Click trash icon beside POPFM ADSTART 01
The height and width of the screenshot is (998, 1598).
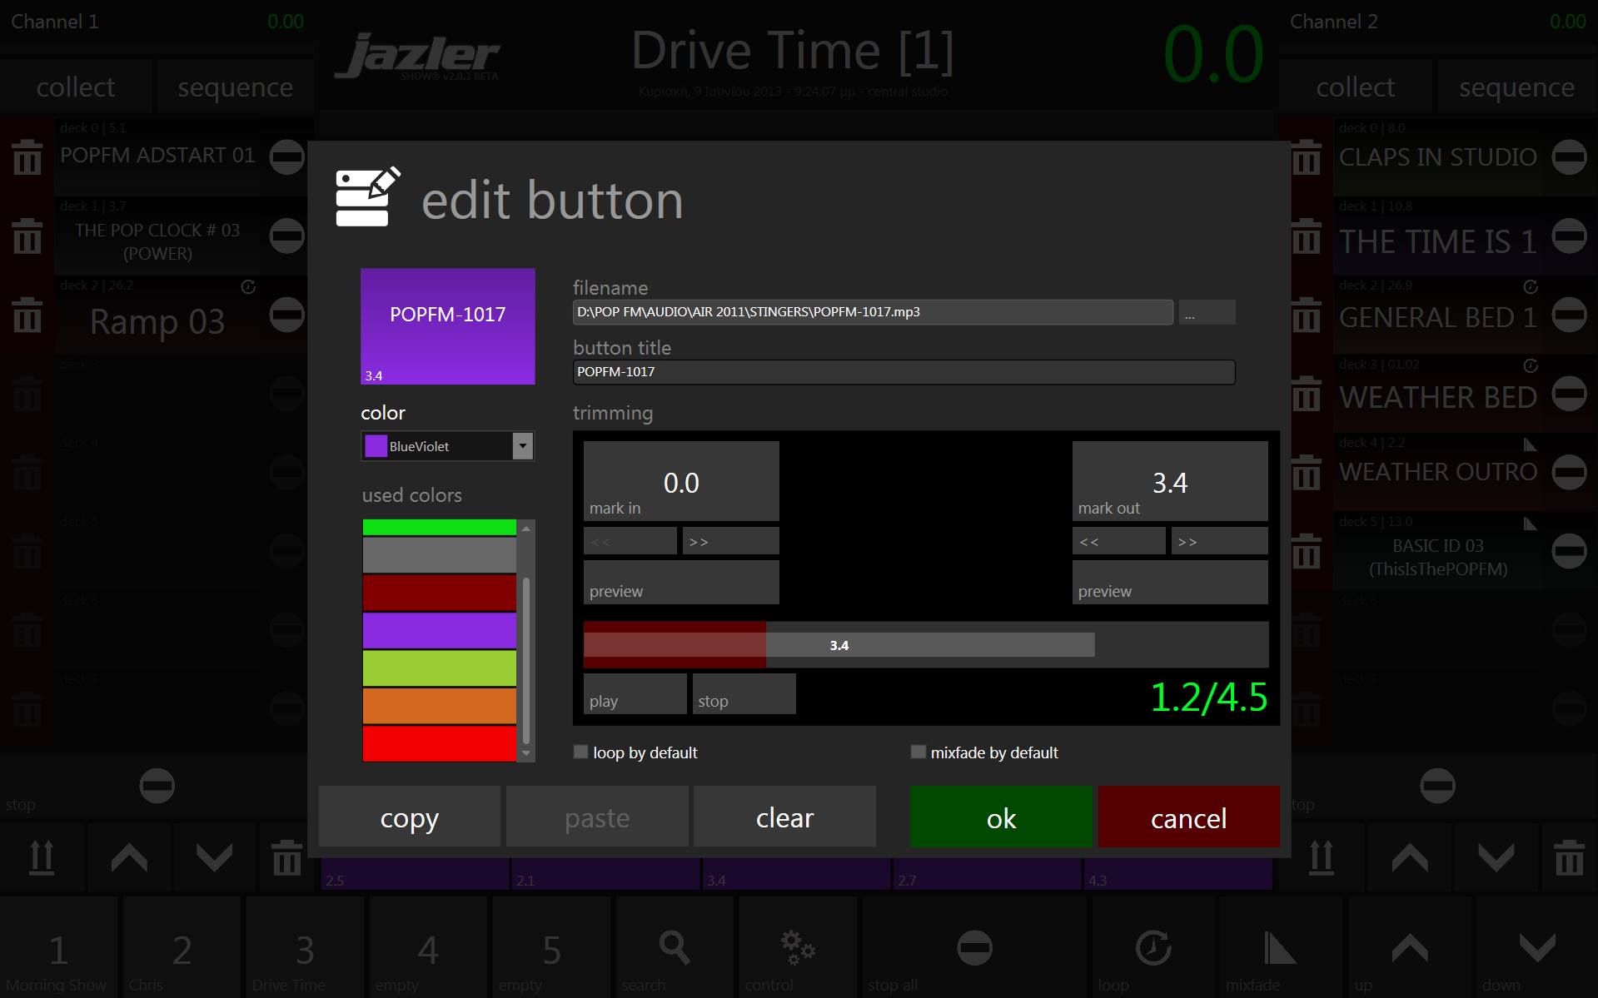pos(27,157)
